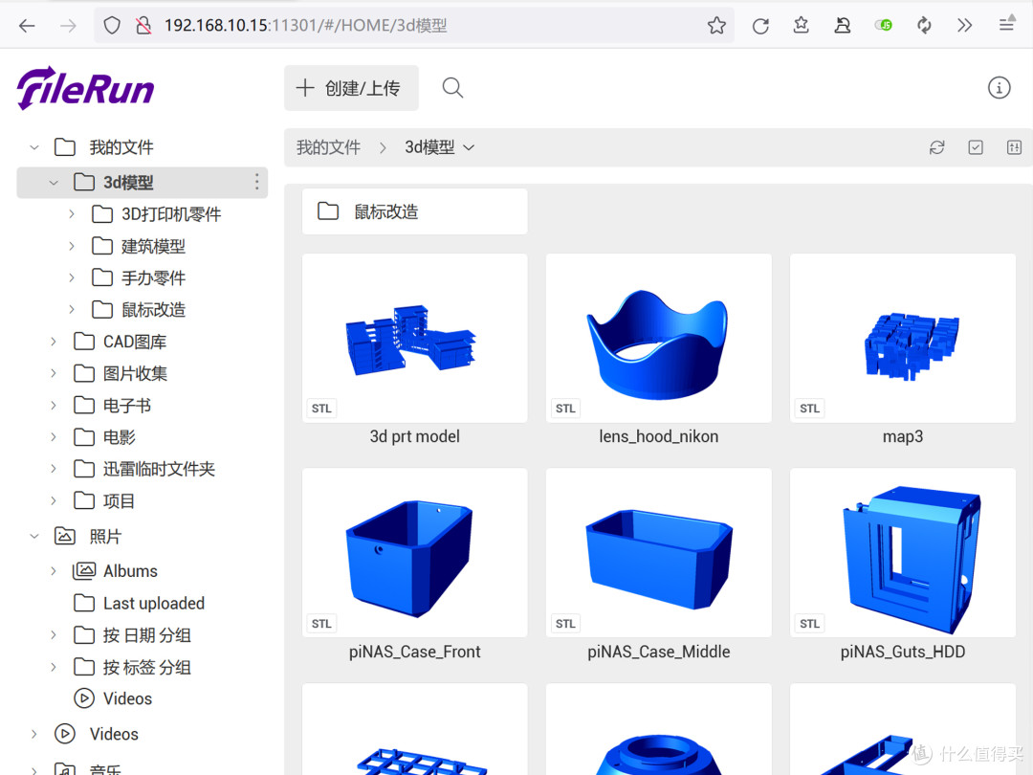The image size is (1033, 775).
Task: Collapse the 照片 tree node
Action: pos(34,537)
